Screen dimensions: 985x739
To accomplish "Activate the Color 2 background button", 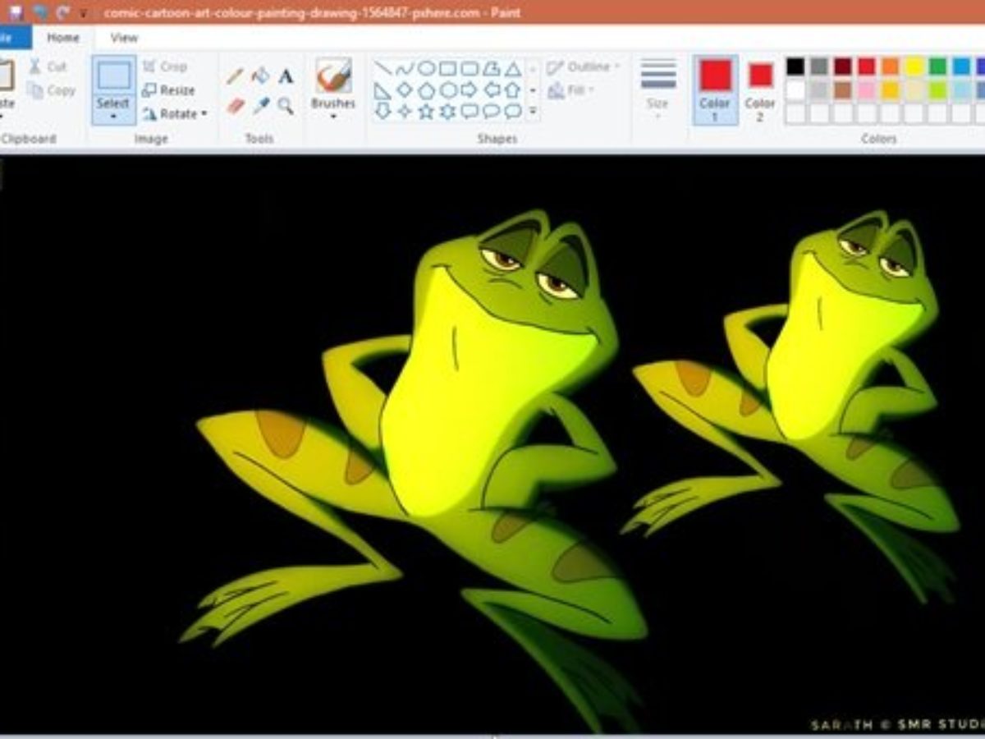I will [x=760, y=90].
